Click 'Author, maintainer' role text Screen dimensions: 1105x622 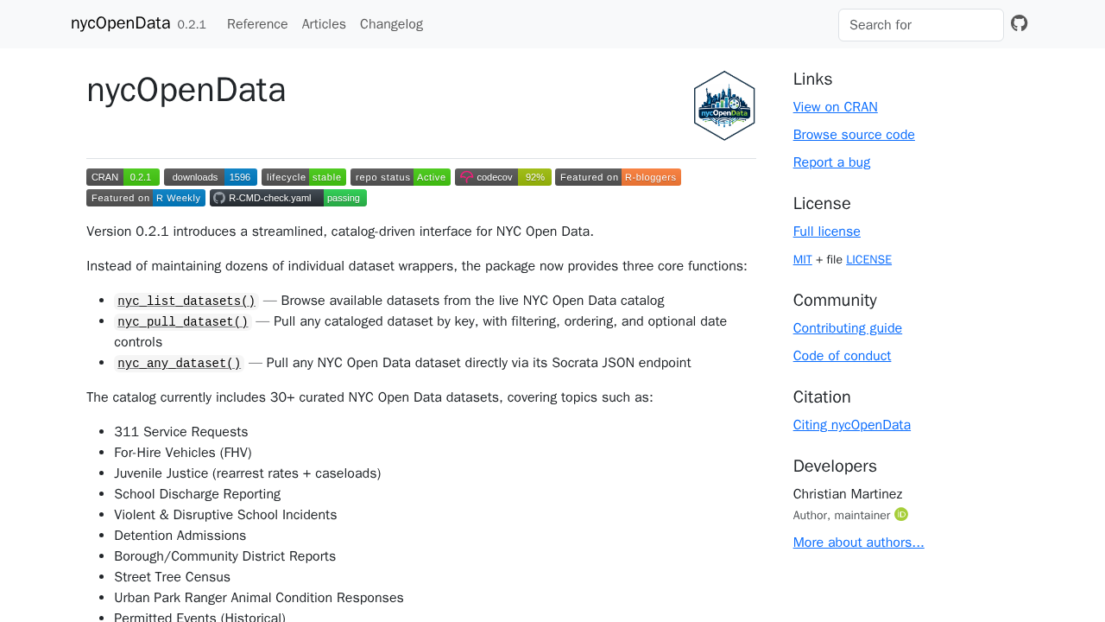coord(842,516)
